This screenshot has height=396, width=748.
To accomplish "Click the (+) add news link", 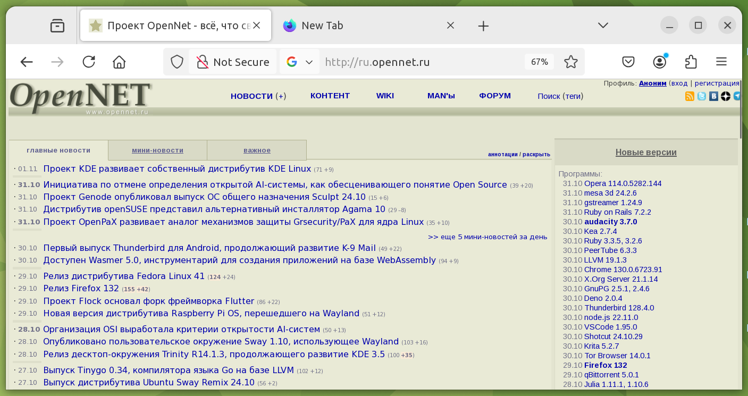I will pyautogui.click(x=281, y=96).
